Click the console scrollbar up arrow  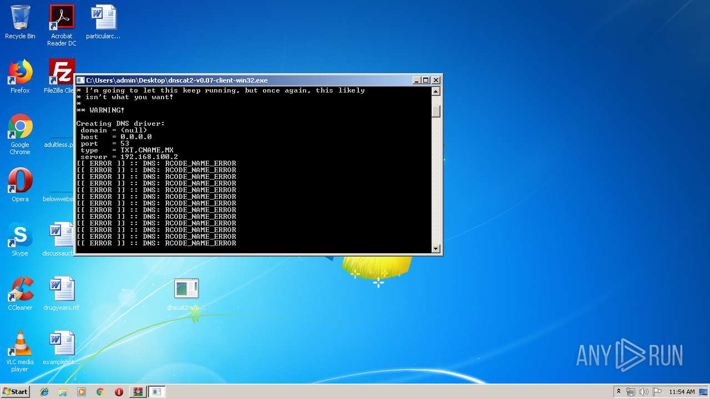tap(436, 91)
